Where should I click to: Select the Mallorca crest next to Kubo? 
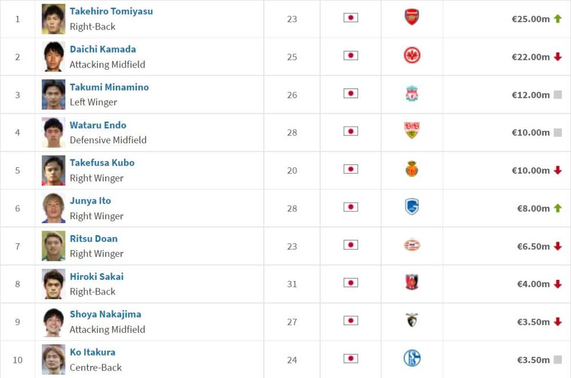(412, 169)
